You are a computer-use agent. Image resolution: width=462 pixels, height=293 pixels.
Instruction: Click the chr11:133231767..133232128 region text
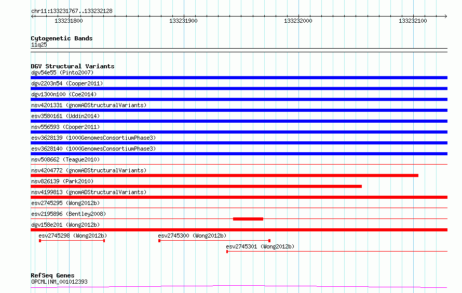(72, 11)
